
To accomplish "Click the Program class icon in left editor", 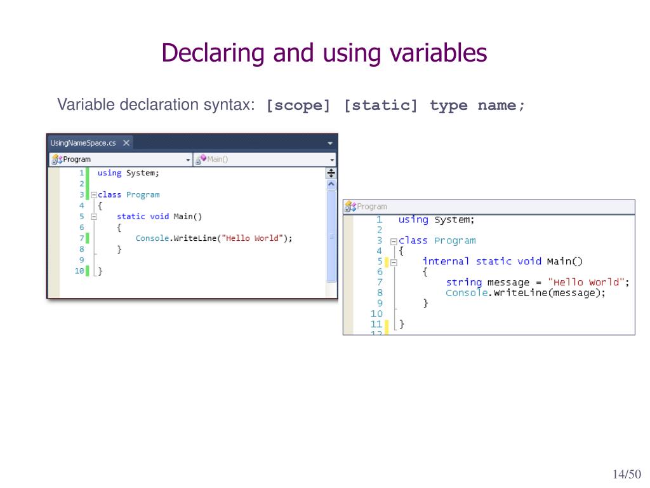I will pyautogui.click(x=56, y=159).
